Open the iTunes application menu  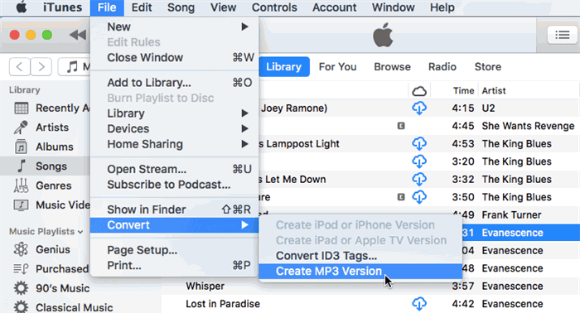click(62, 7)
